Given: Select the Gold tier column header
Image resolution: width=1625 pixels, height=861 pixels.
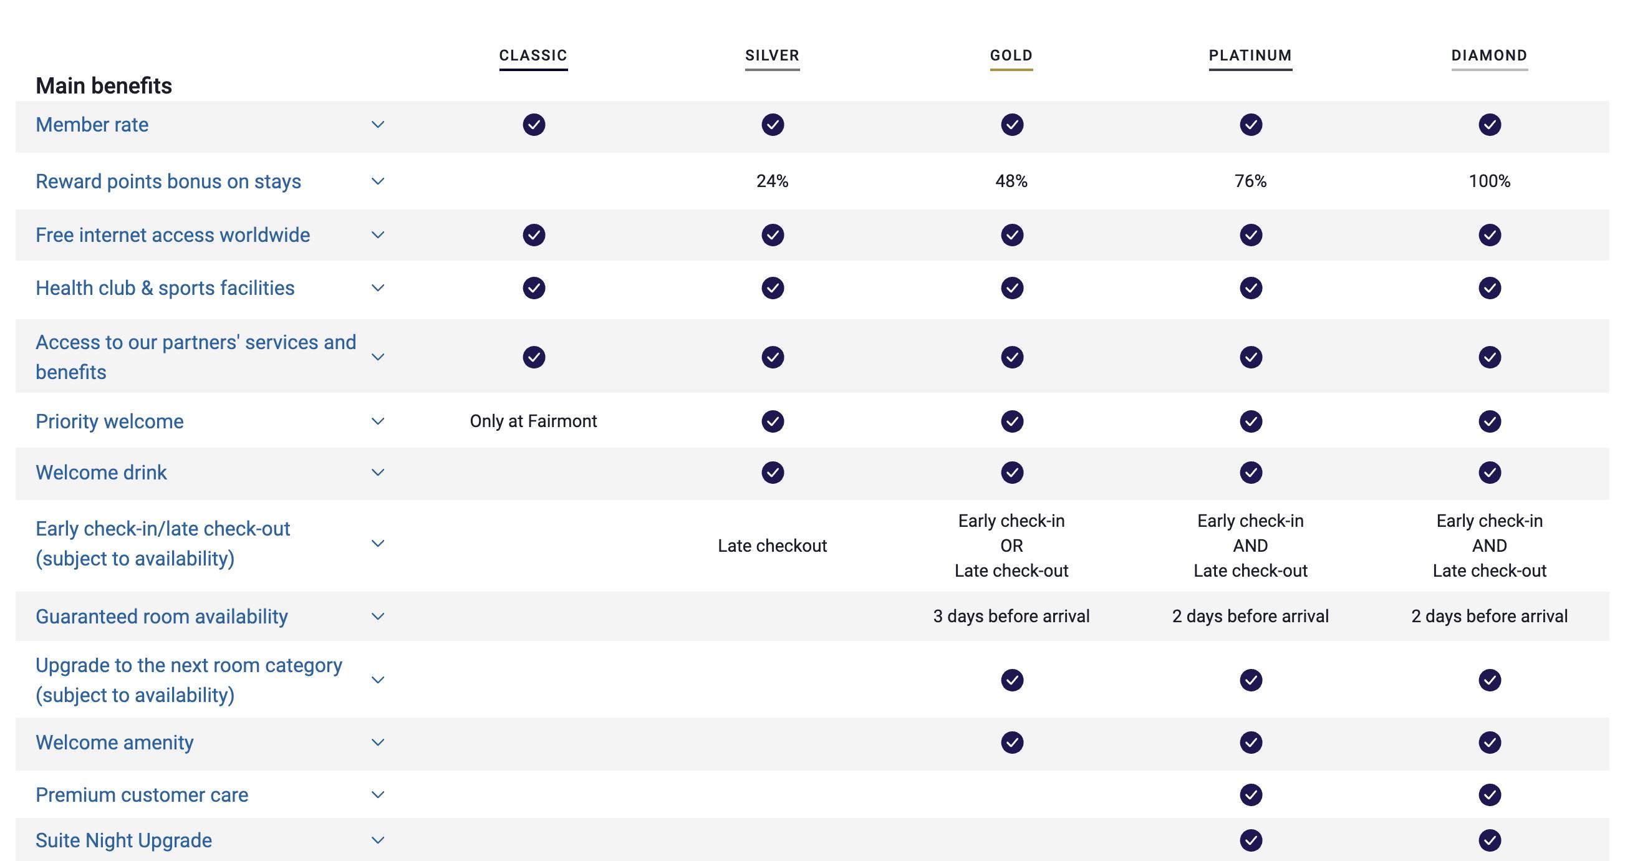Looking at the screenshot, I should point(1011,55).
